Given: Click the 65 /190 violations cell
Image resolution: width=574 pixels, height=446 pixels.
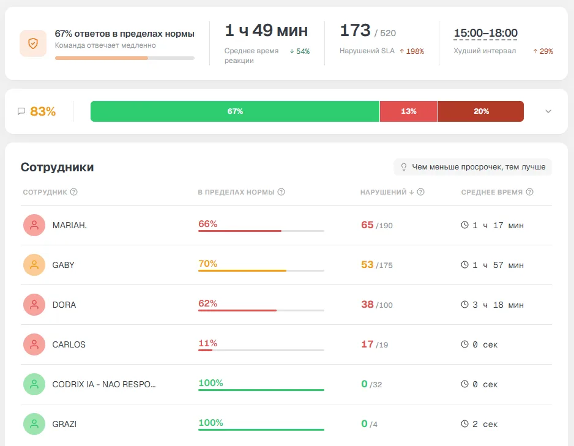Looking at the screenshot, I should coord(377,225).
